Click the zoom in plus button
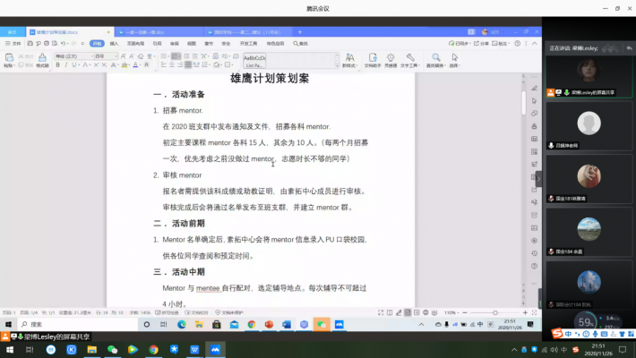 [525, 312]
